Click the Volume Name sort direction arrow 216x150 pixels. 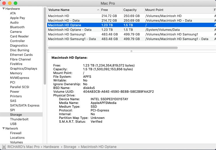pos(98,10)
